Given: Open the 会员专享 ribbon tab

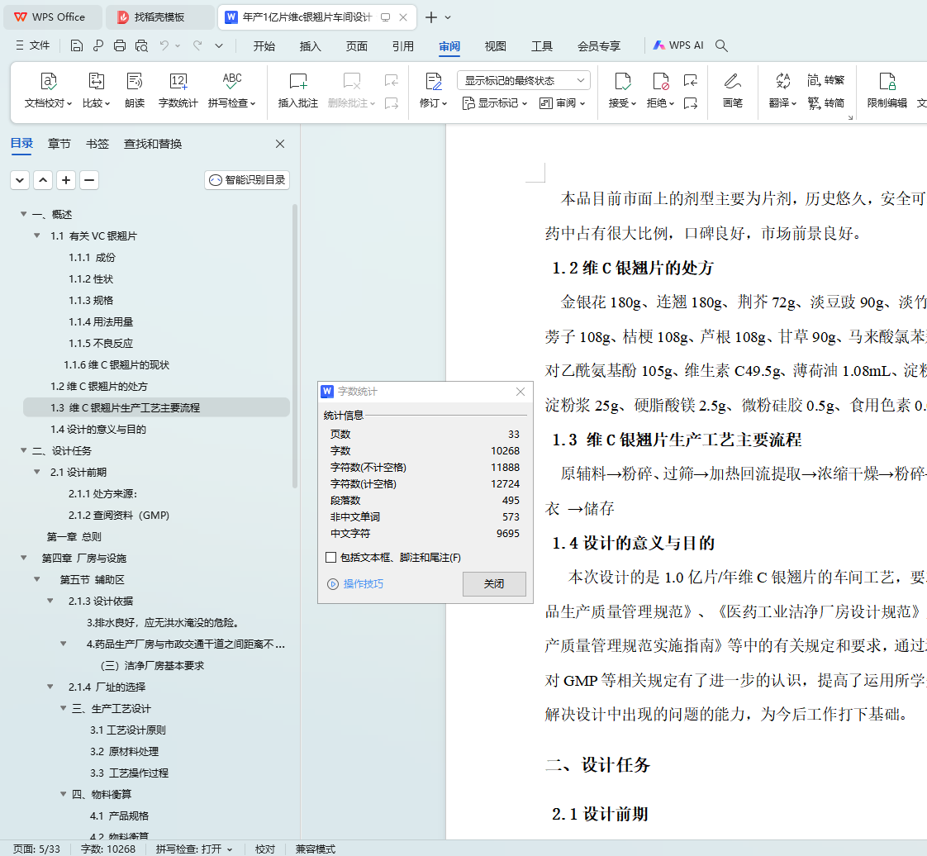Looking at the screenshot, I should click(x=599, y=46).
